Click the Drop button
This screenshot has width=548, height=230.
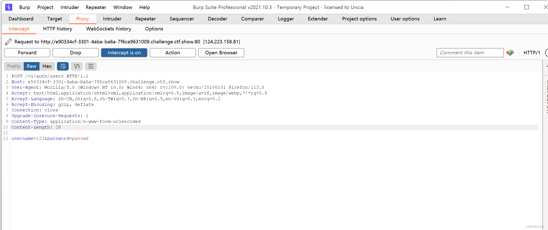coord(75,53)
